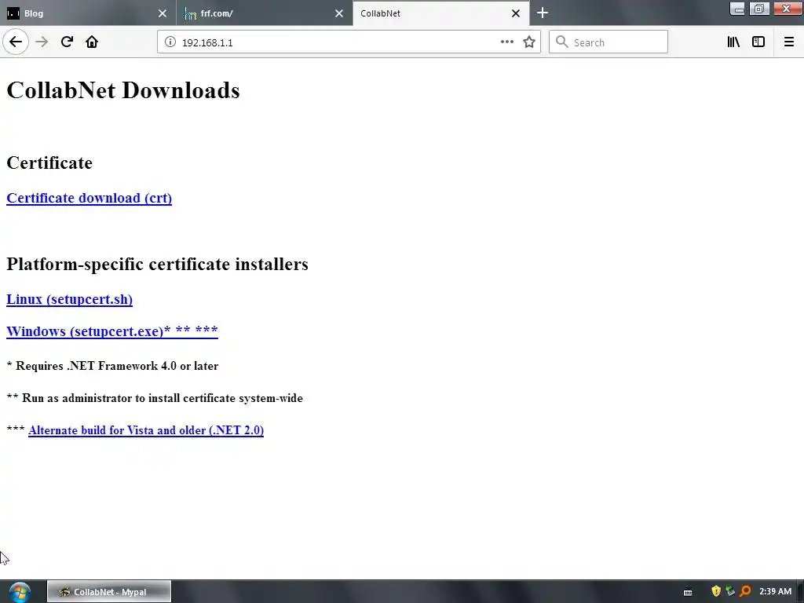
Task: Click the orange magnifier tray icon
Action: pyautogui.click(x=745, y=592)
